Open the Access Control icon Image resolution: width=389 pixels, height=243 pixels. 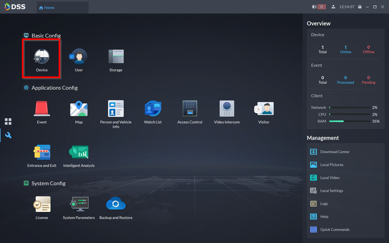pyautogui.click(x=190, y=110)
